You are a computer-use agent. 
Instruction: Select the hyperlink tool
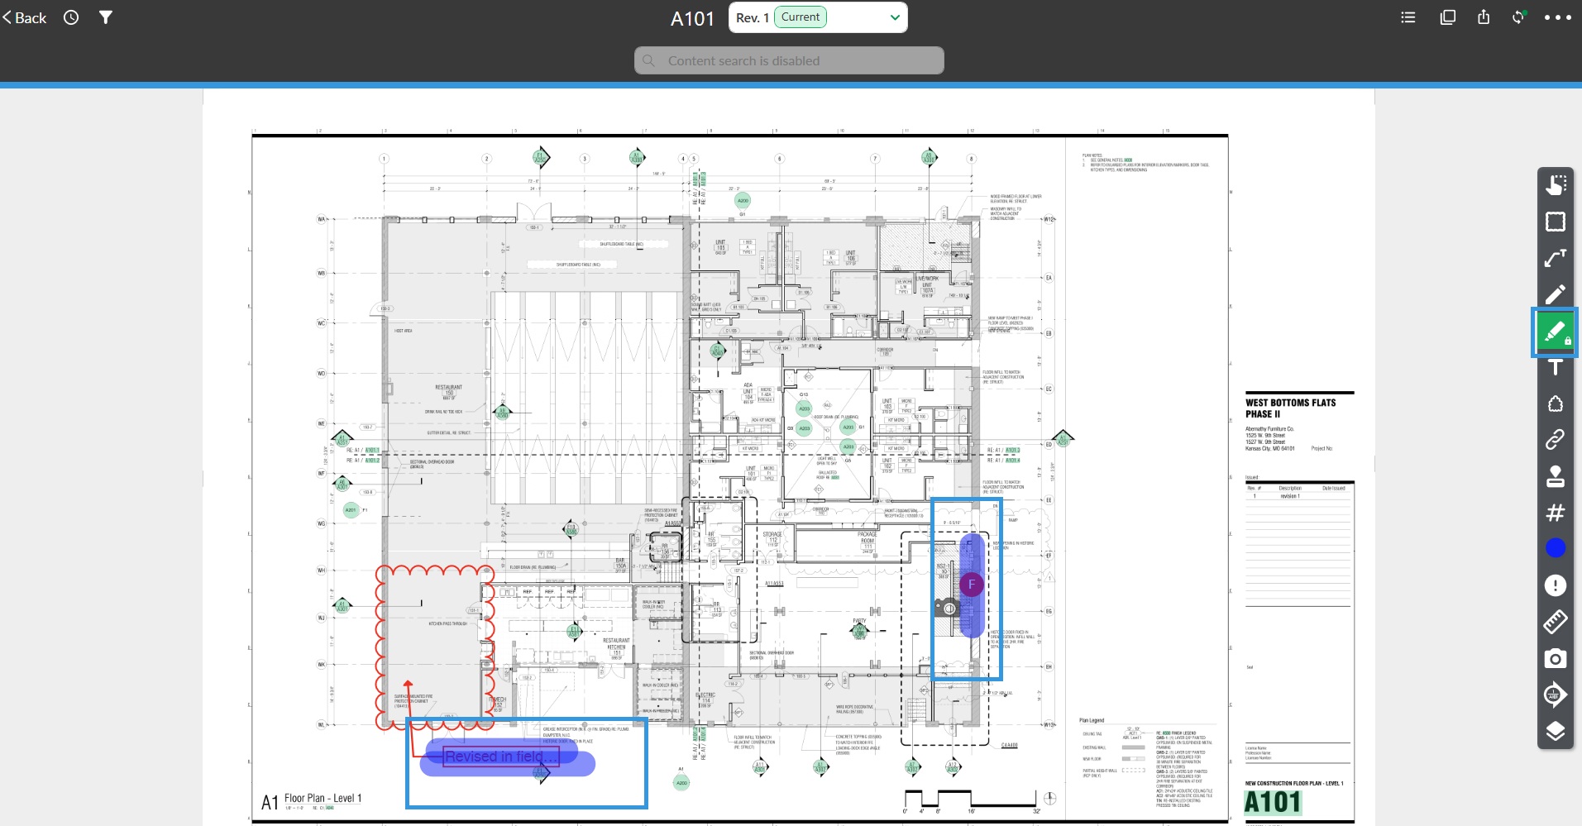[x=1556, y=439]
